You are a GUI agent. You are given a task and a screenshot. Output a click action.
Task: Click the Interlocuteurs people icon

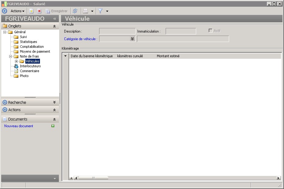click(16, 66)
